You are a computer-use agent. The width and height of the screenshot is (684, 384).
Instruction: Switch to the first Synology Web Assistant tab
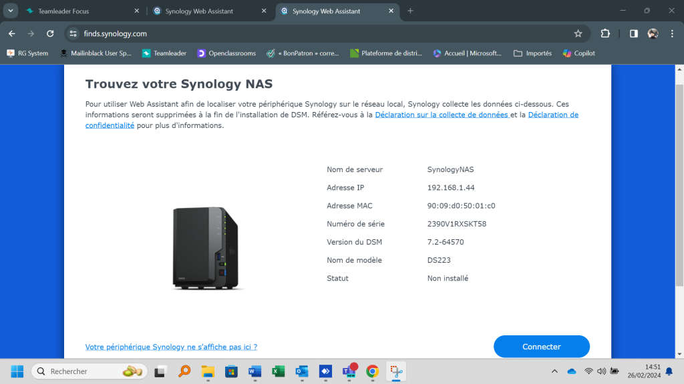tap(204, 11)
